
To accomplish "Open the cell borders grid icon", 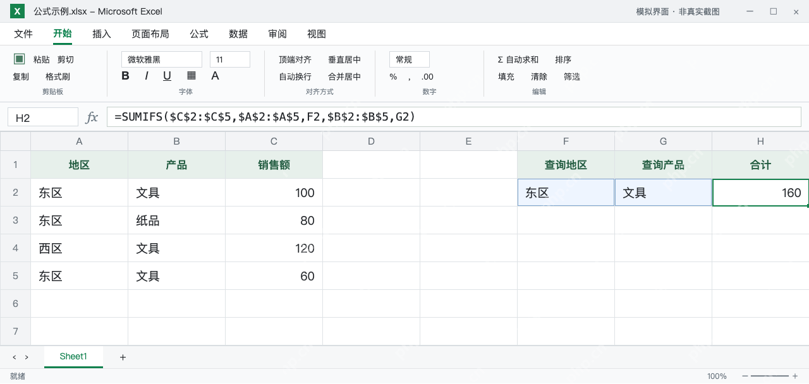I will click(x=192, y=76).
